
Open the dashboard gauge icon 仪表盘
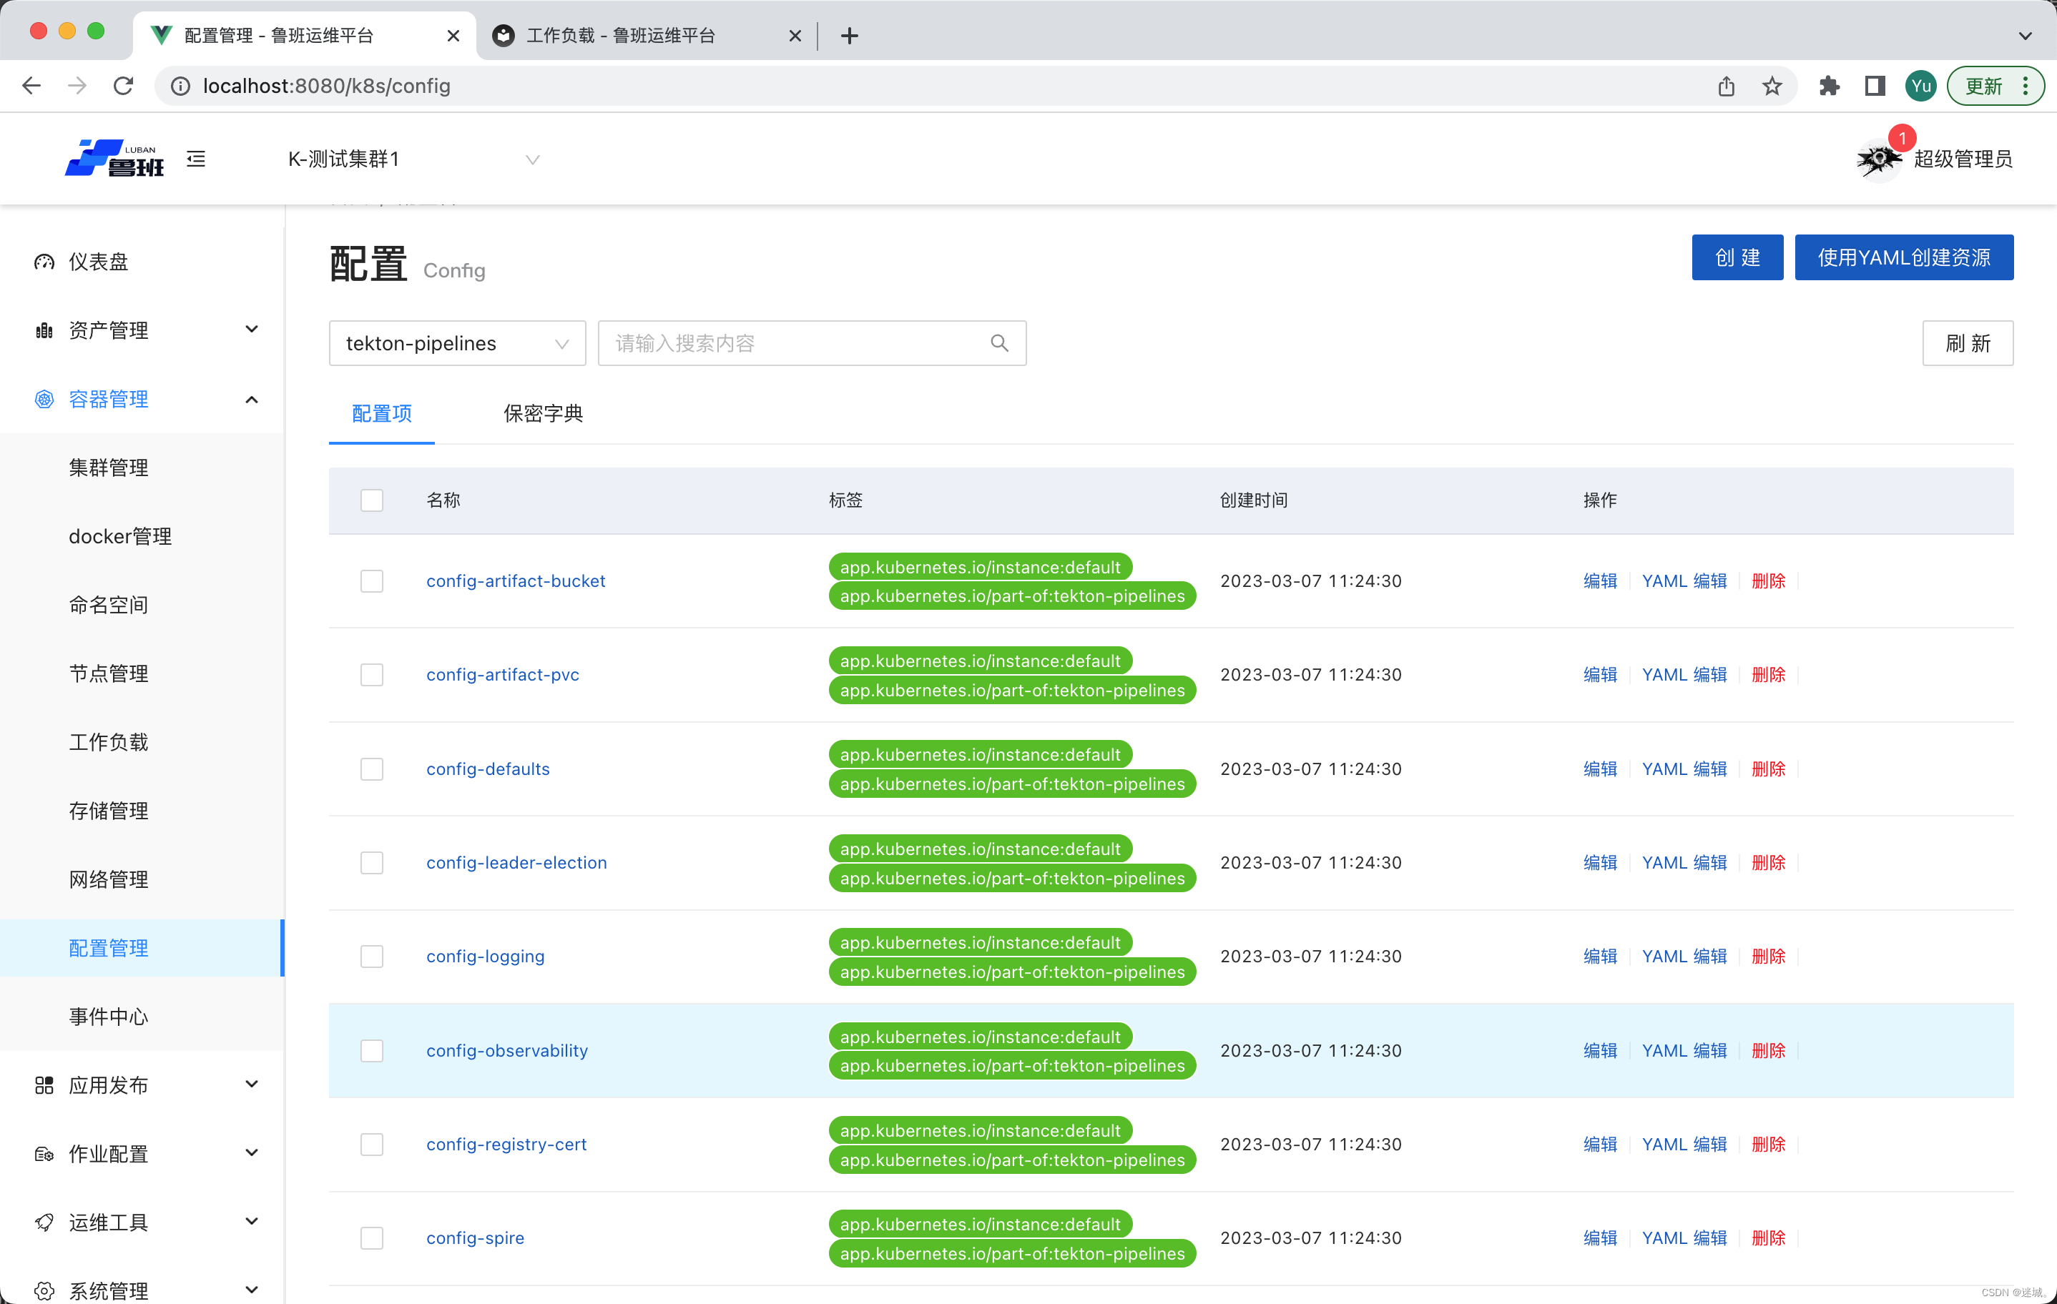44,262
